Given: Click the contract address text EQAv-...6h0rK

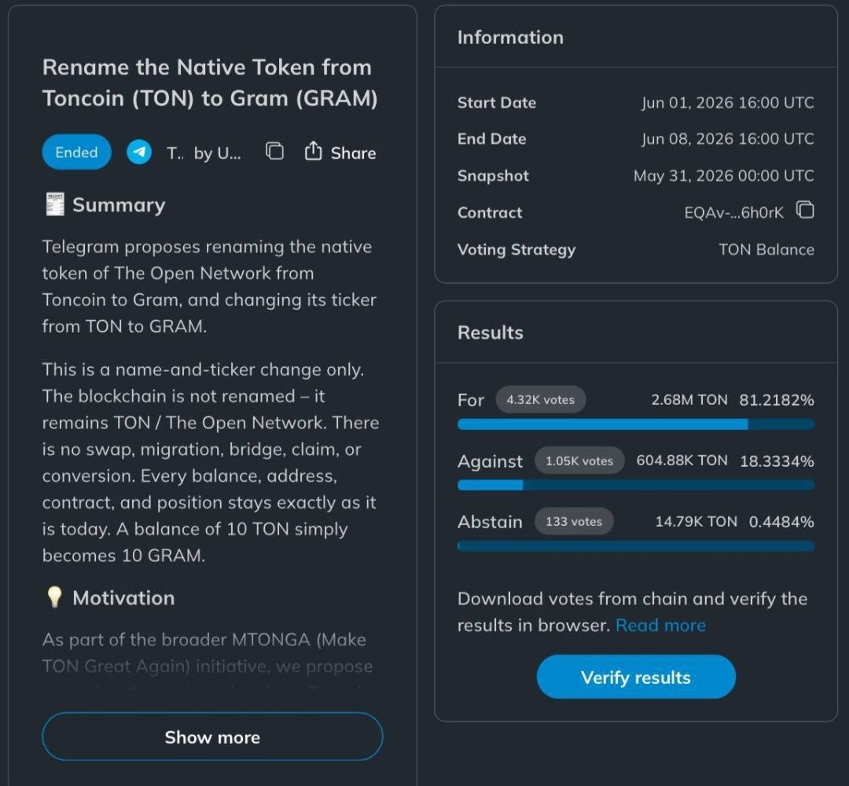Looking at the screenshot, I should point(733,212).
